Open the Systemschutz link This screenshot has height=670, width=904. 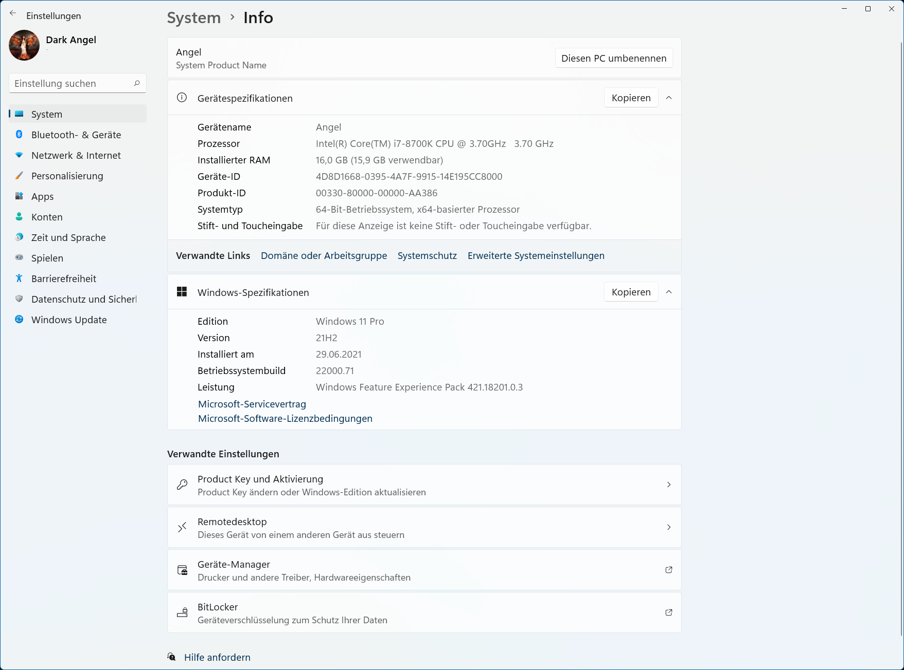click(427, 256)
